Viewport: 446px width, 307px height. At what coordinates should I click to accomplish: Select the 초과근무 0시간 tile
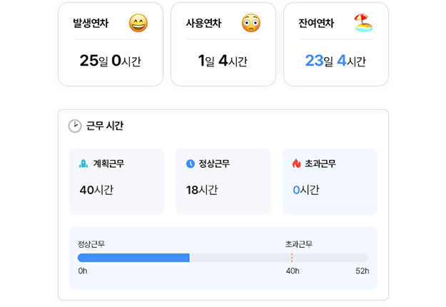tap(330, 181)
